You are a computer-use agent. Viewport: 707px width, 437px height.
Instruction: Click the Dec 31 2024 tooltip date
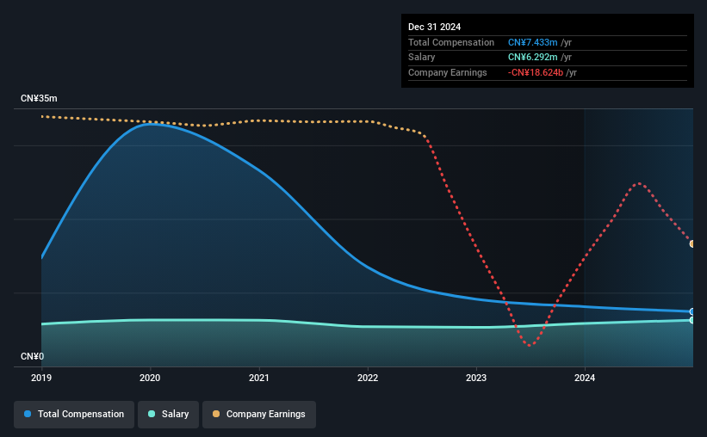click(x=434, y=27)
